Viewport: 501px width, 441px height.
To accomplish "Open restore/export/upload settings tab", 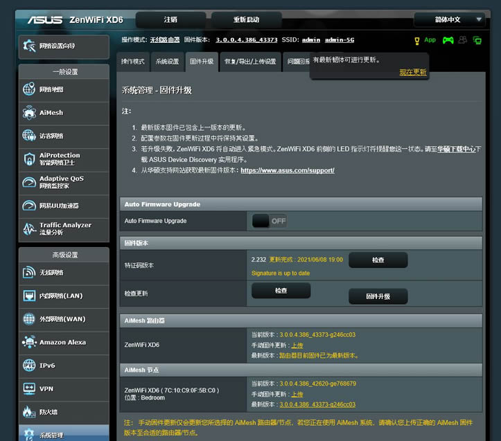I will pyautogui.click(x=250, y=62).
